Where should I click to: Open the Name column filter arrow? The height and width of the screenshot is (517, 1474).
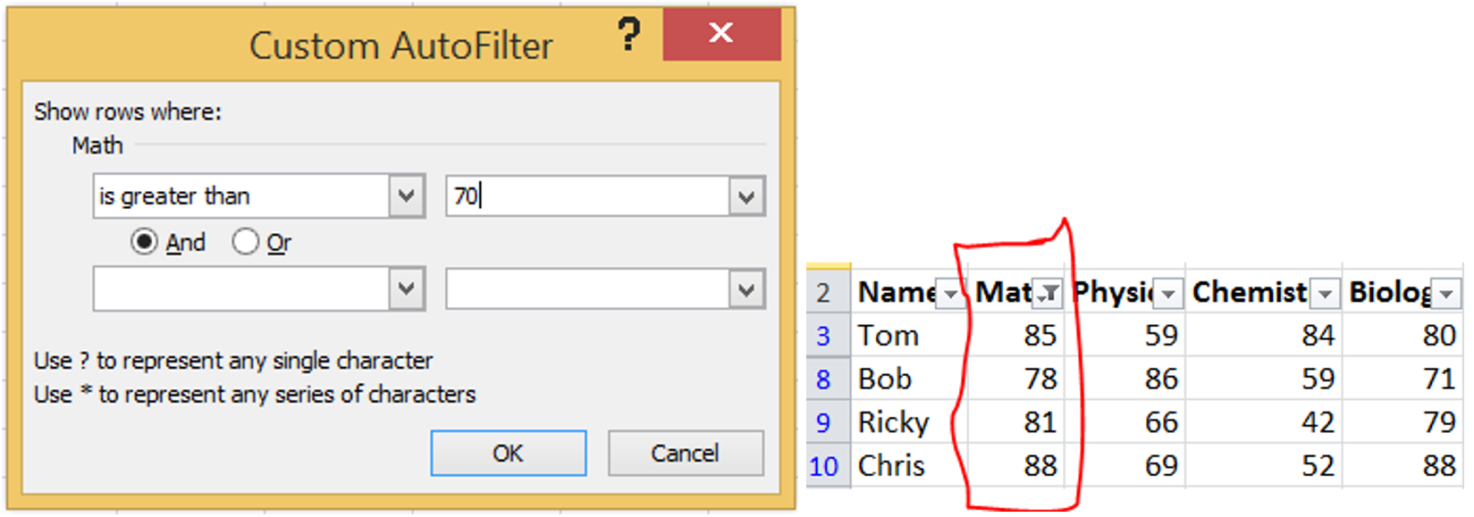(x=951, y=293)
